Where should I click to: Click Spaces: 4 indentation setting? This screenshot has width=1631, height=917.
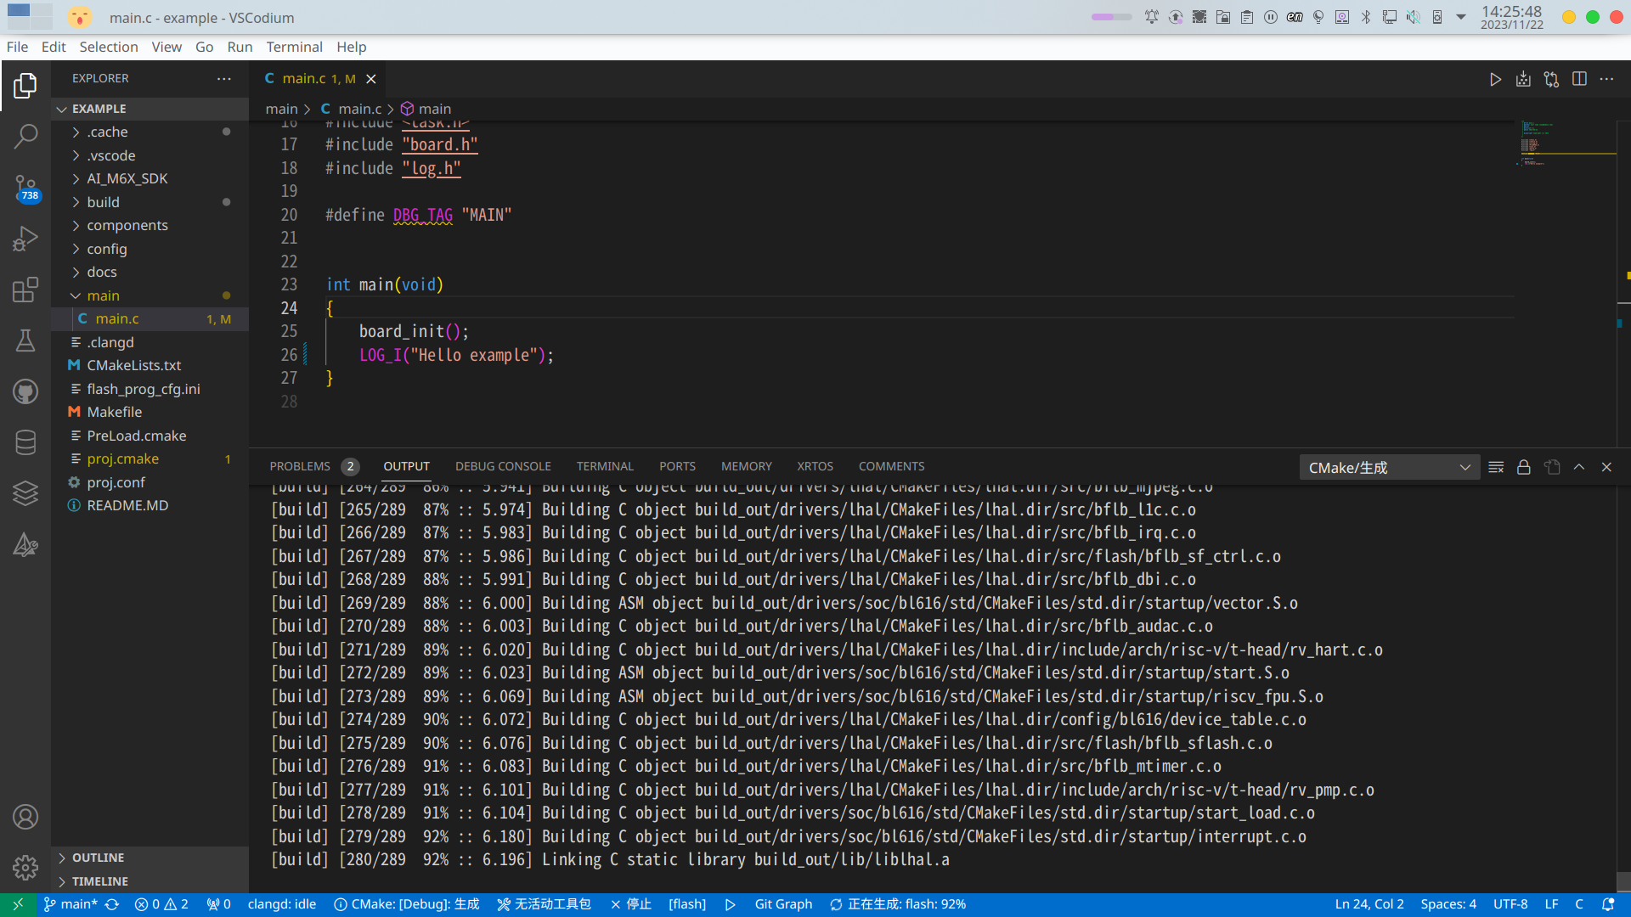[1448, 904]
